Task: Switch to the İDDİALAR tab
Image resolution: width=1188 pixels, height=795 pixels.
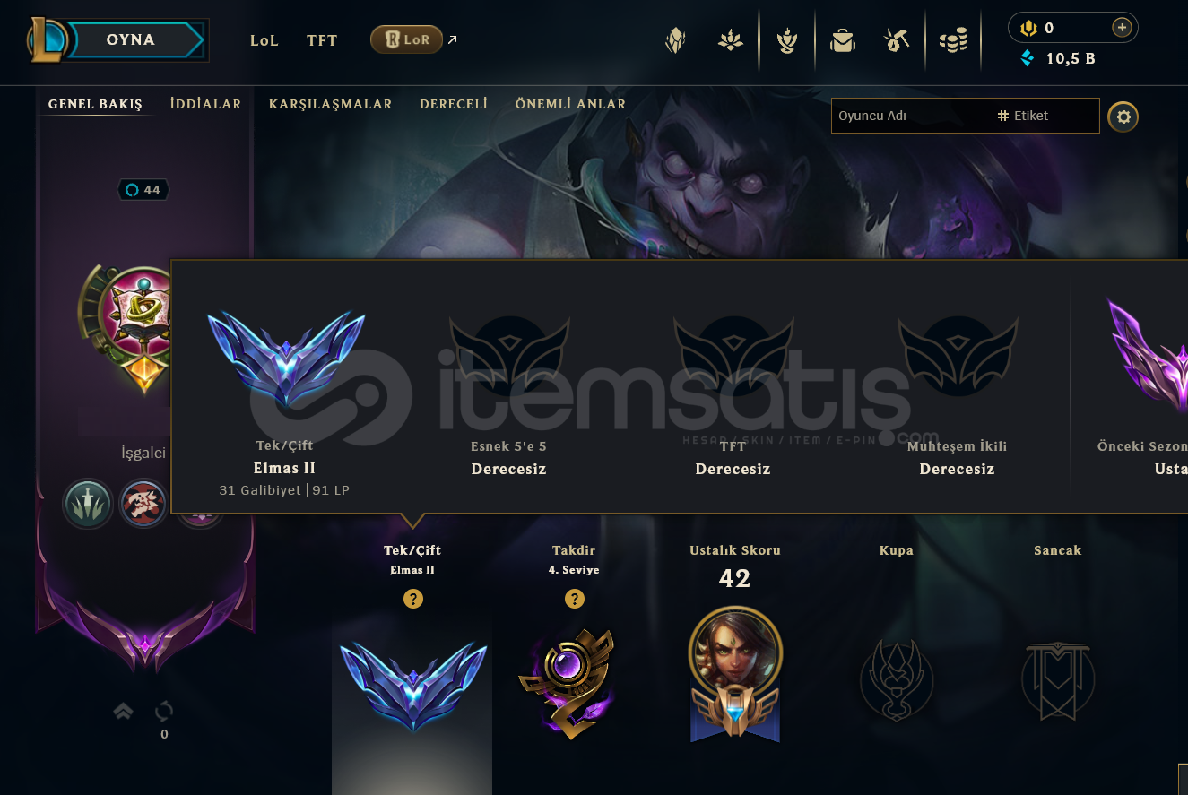Action: 205,104
